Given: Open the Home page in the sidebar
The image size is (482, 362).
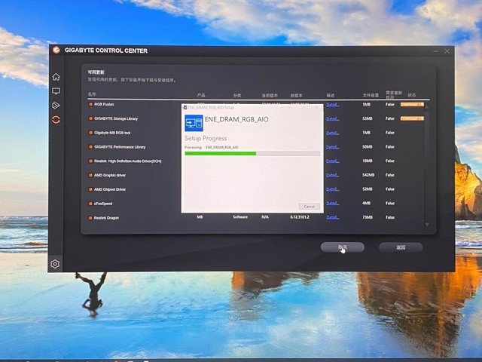Looking at the screenshot, I should click(56, 77).
